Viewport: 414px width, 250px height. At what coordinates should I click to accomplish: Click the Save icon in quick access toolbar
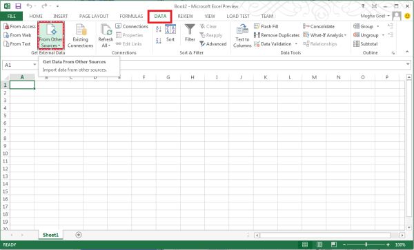point(18,6)
